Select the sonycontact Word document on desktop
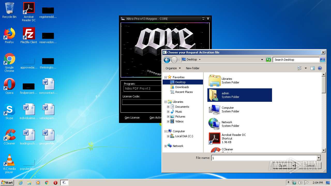331x186 pixels. (x=48, y=86)
